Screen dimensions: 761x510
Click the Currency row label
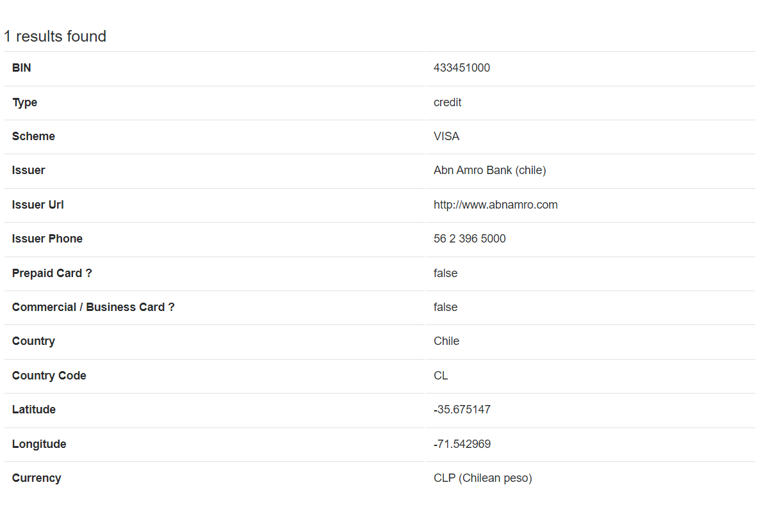click(x=37, y=478)
